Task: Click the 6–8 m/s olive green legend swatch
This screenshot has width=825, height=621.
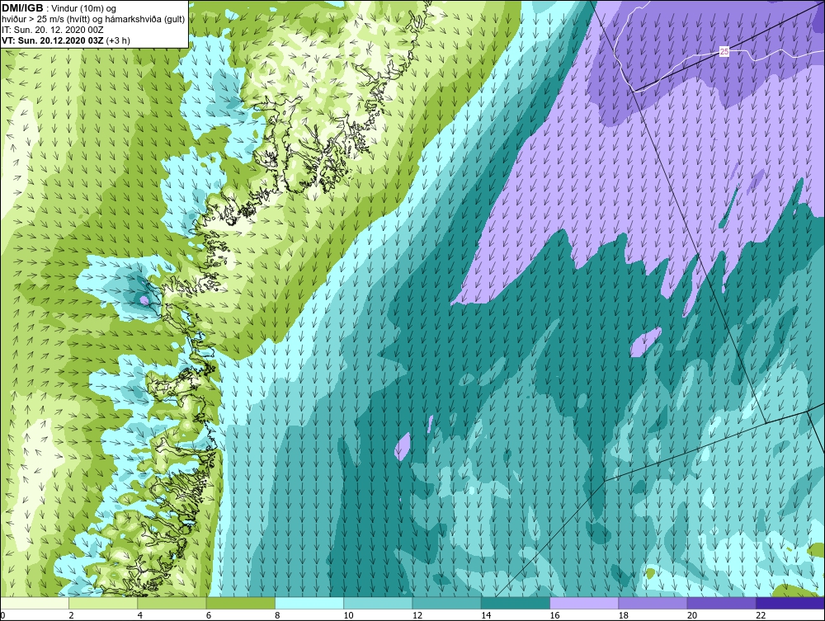Action: (240, 603)
